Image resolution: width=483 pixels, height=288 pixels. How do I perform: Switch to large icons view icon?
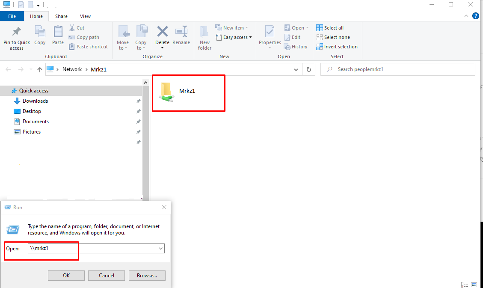(474, 285)
